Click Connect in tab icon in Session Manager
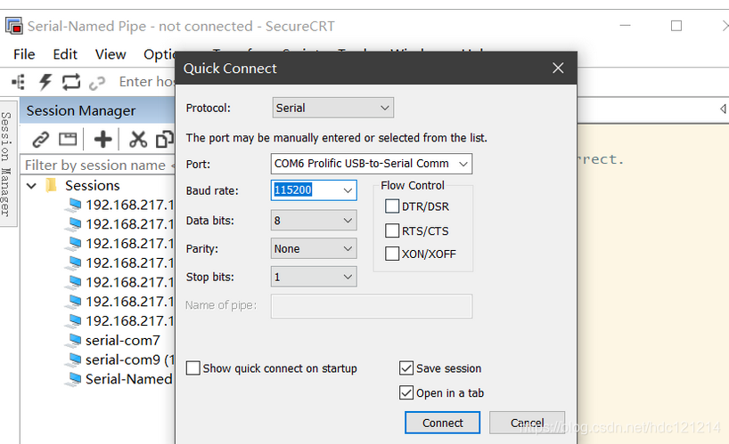 (x=68, y=139)
